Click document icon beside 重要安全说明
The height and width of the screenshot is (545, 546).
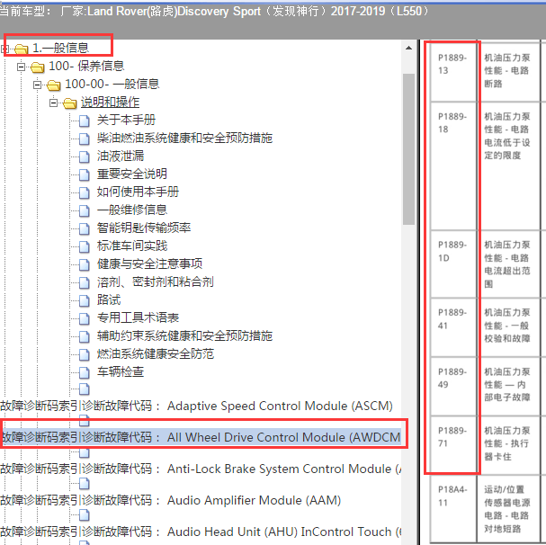pyautogui.click(x=85, y=174)
